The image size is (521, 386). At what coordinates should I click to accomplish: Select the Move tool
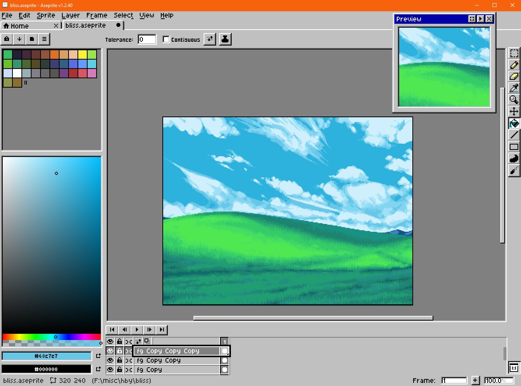click(514, 111)
